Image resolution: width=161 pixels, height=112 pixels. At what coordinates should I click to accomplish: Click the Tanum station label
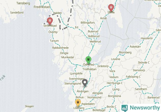(x=54, y=41)
